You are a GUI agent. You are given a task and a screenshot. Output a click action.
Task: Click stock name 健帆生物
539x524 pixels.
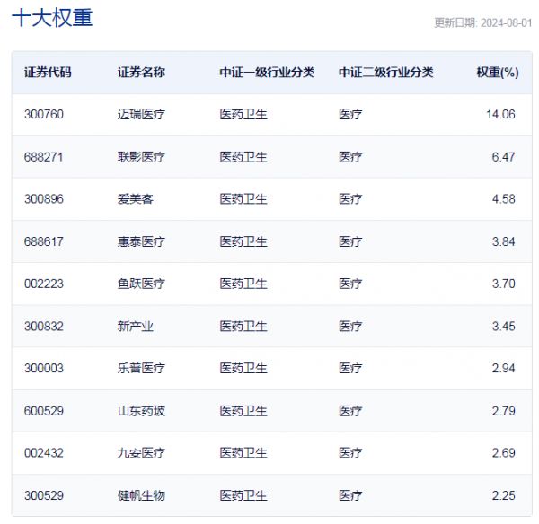(x=141, y=496)
